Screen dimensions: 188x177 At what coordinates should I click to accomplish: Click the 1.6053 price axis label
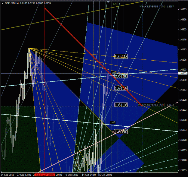click(183, 130)
